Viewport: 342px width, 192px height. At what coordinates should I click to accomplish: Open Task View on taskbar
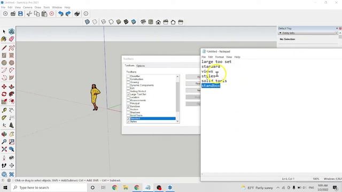103,187
